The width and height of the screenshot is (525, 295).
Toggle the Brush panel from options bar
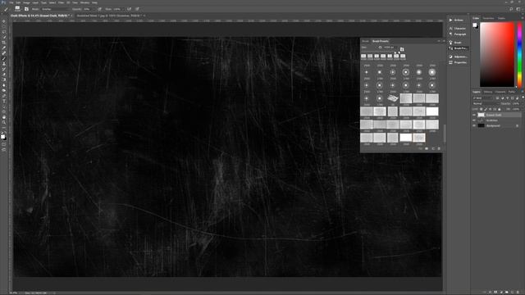coord(26,9)
